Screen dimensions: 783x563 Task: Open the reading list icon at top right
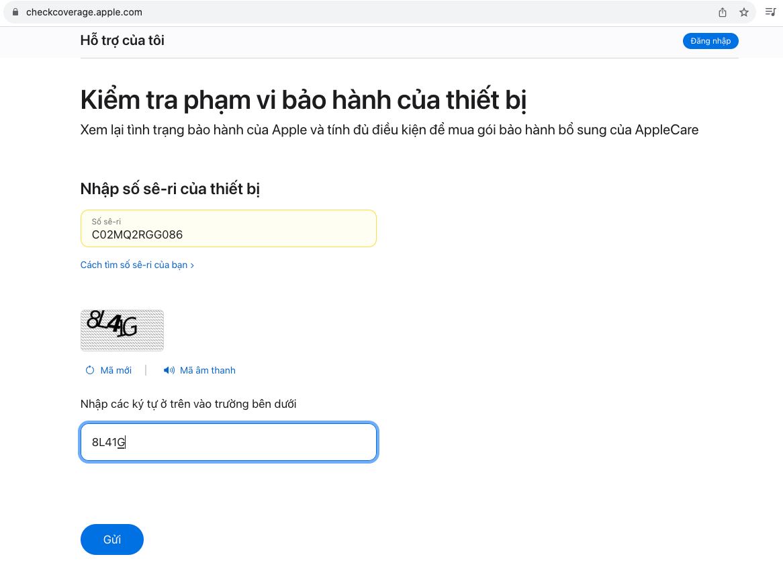point(770,12)
